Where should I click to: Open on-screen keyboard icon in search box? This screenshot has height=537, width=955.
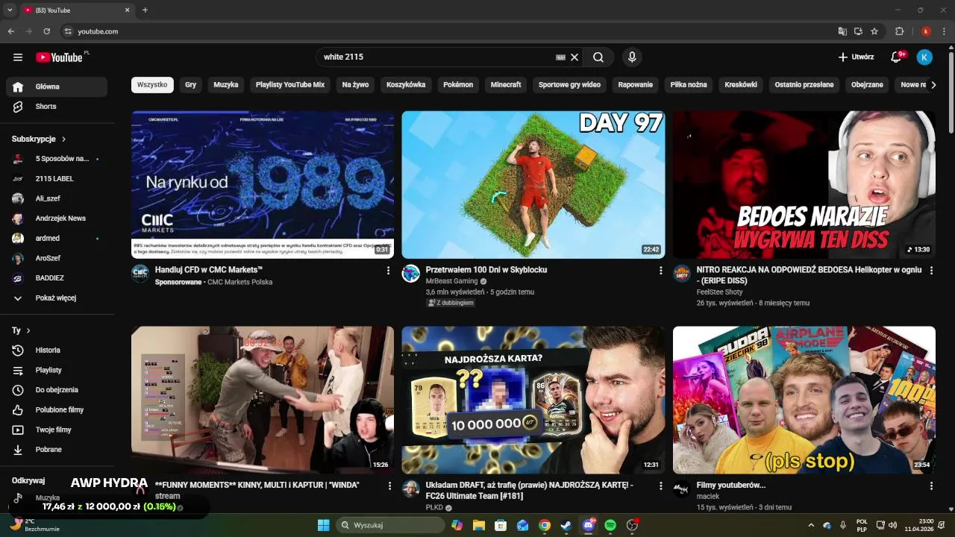(x=561, y=57)
